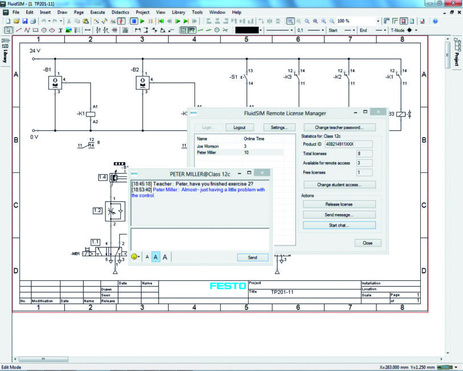Choose the medium font size A in chat

156,257
